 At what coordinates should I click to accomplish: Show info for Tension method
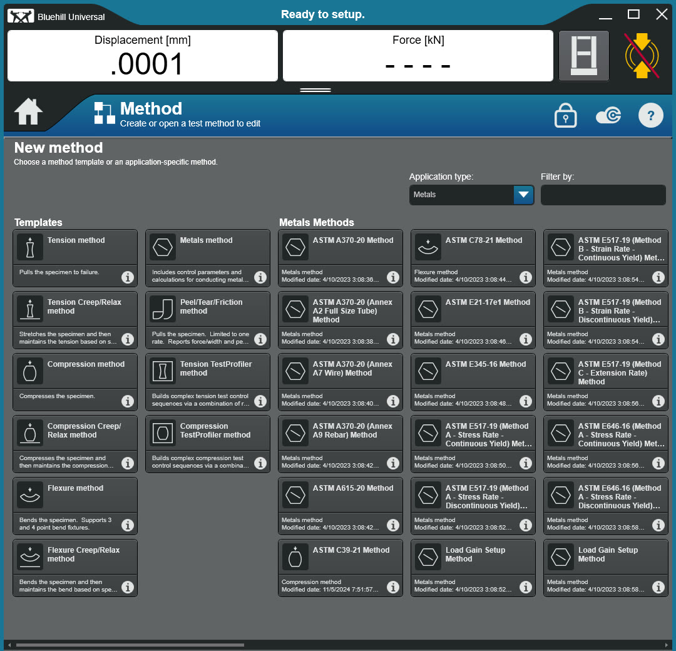[x=128, y=277]
